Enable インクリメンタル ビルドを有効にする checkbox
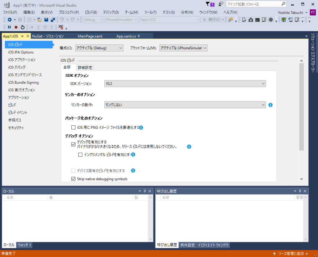The image size is (318, 257). (80, 155)
